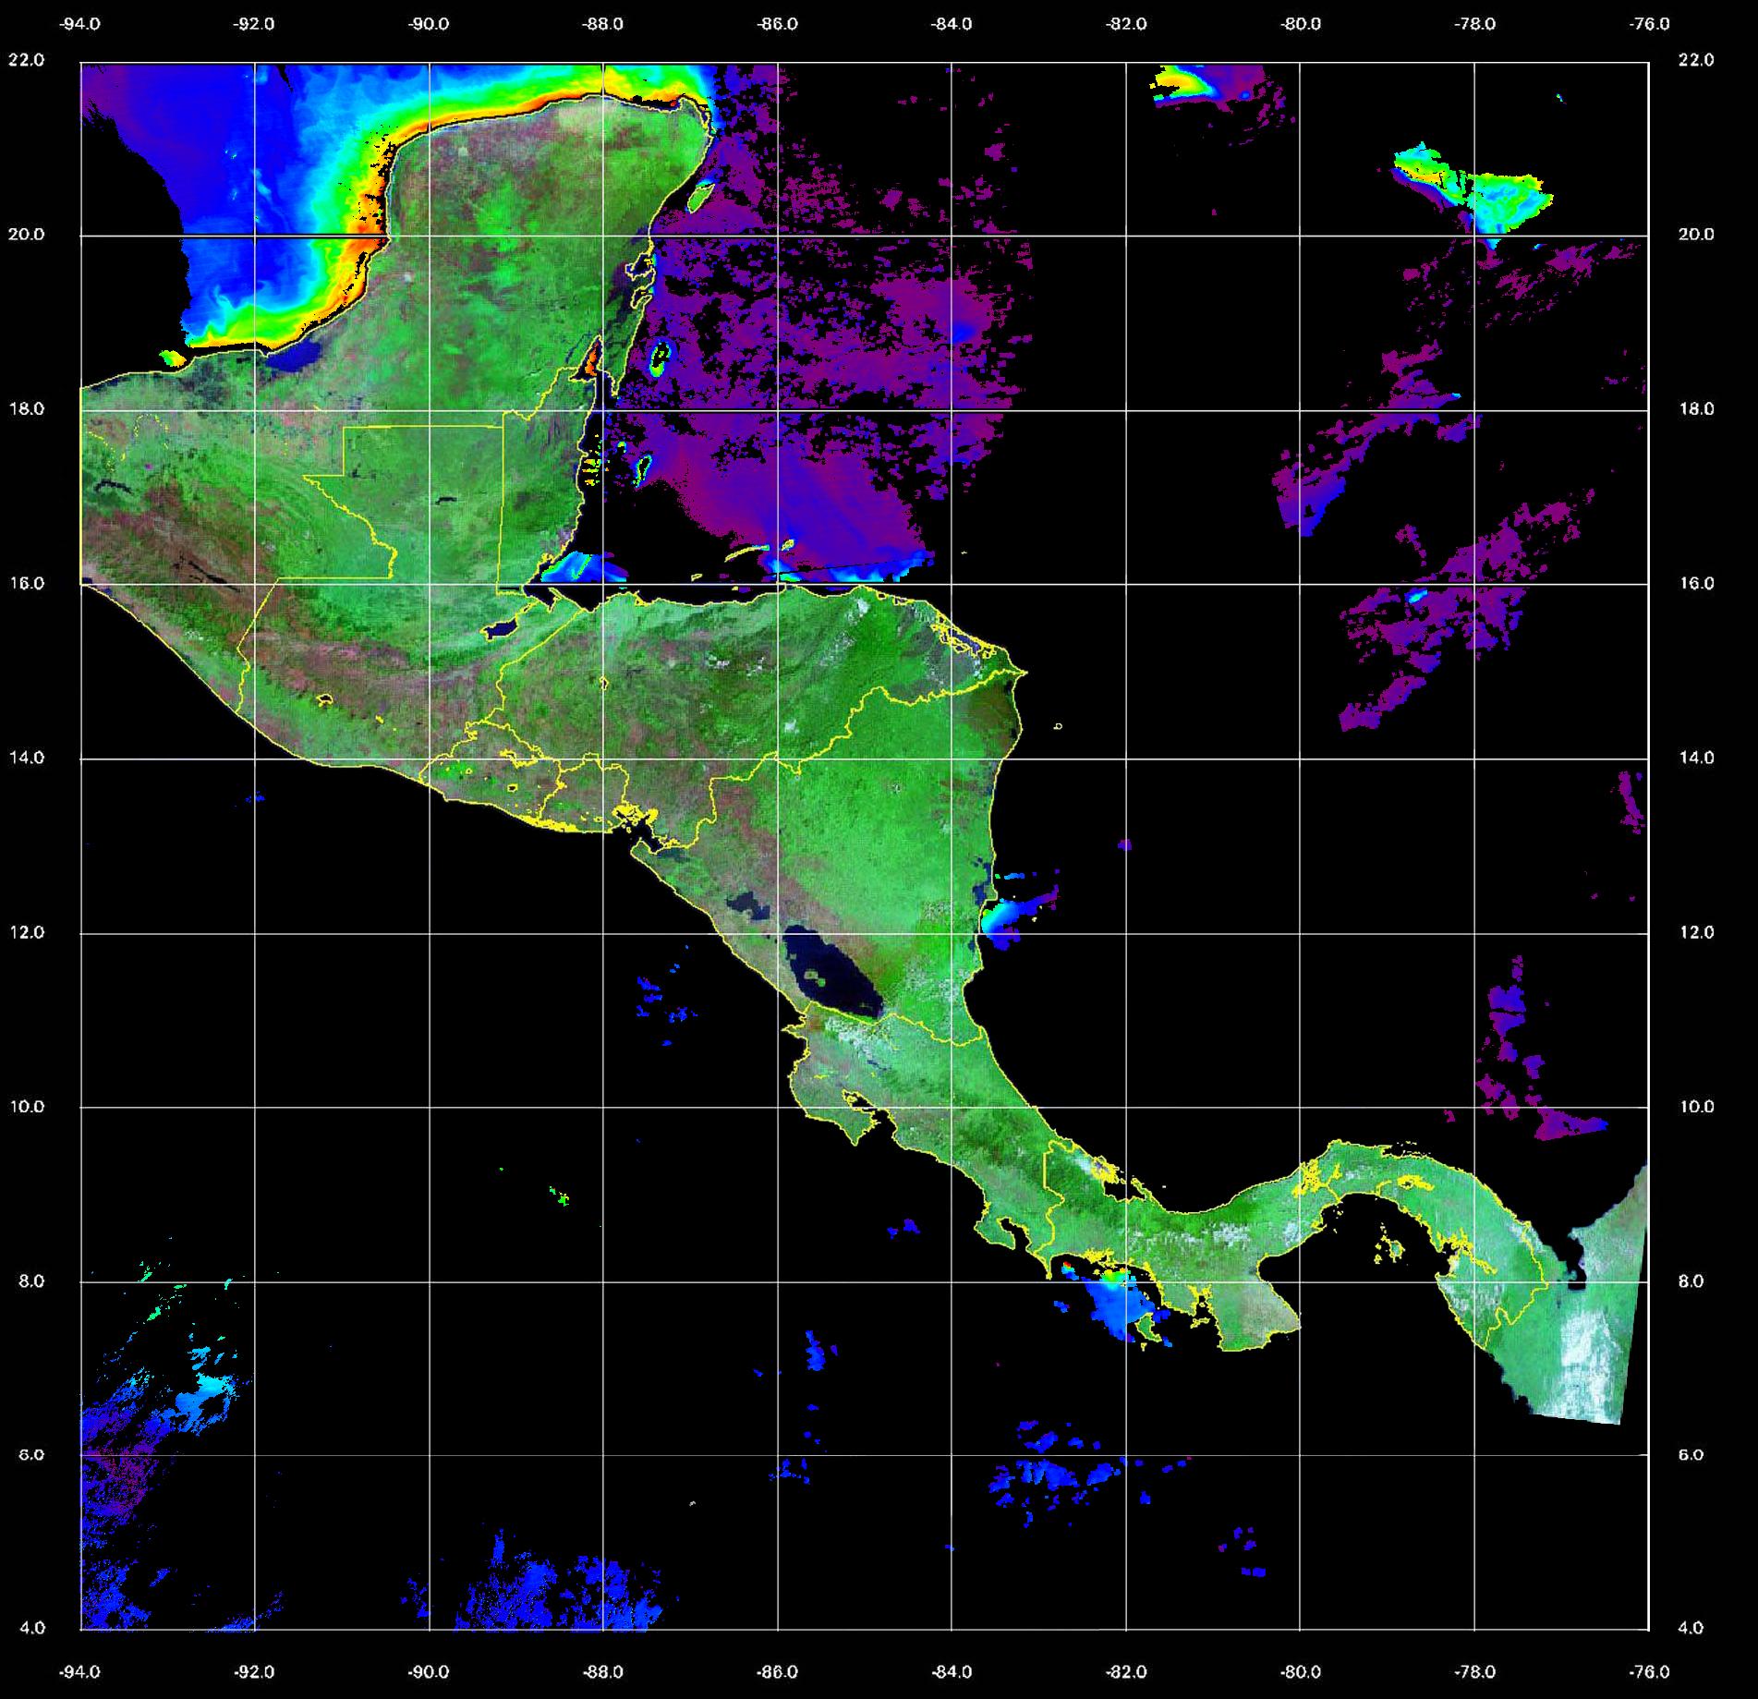Viewport: 1758px width, 1699px height.
Task: Click the -82.0 label on bottom axis
Action: (x=1126, y=1672)
